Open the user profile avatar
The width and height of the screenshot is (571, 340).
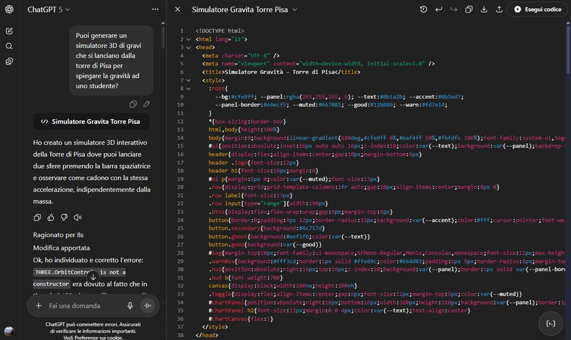click(9, 331)
